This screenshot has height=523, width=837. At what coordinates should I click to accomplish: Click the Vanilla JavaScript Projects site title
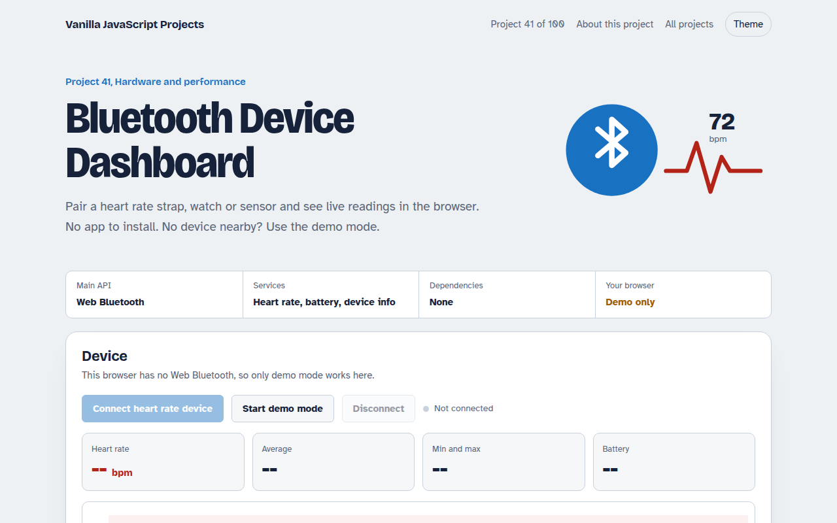(135, 24)
